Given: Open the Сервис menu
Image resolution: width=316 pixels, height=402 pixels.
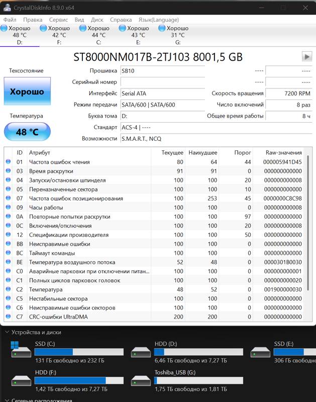Looking at the screenshot, I should 59,20.
